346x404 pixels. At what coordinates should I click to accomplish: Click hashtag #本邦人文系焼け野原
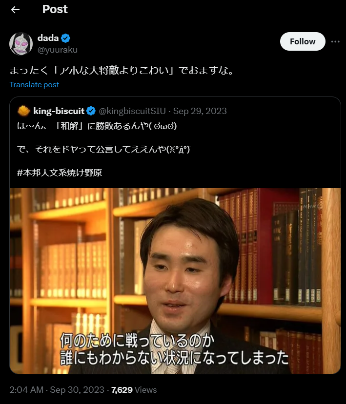pos(60,173)
